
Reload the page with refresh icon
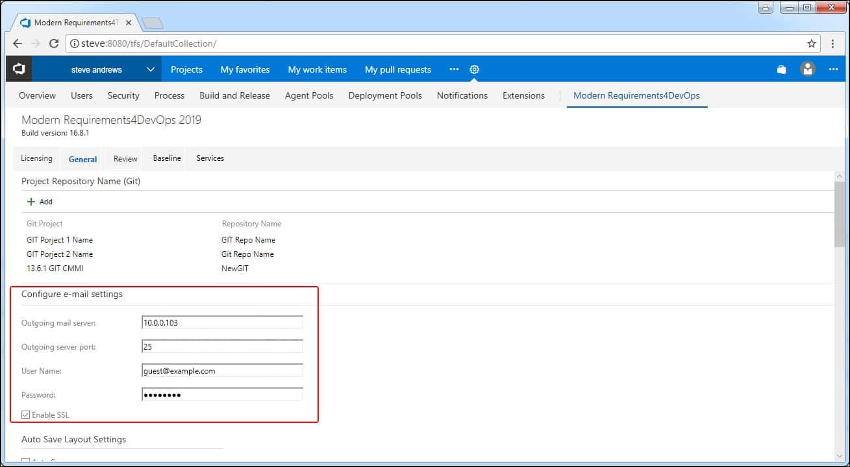[x=54, y=43]
